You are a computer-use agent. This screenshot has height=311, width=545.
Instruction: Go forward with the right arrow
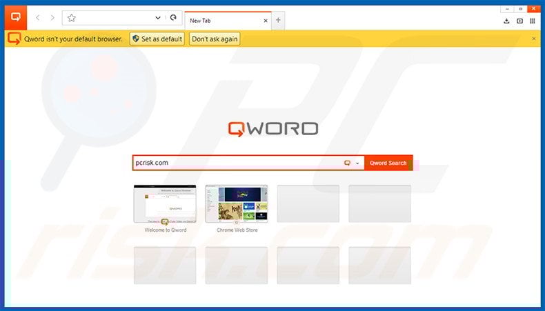pos(52,18)
